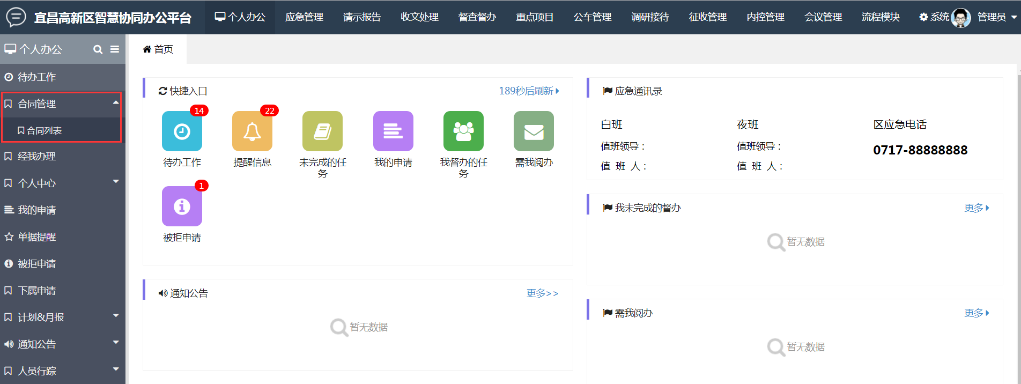Image resolution: width=1021 pixels, height=384 pixels.
Task: Click the 应急通讯录 flag icon
Action: click(x=608, y=91)
